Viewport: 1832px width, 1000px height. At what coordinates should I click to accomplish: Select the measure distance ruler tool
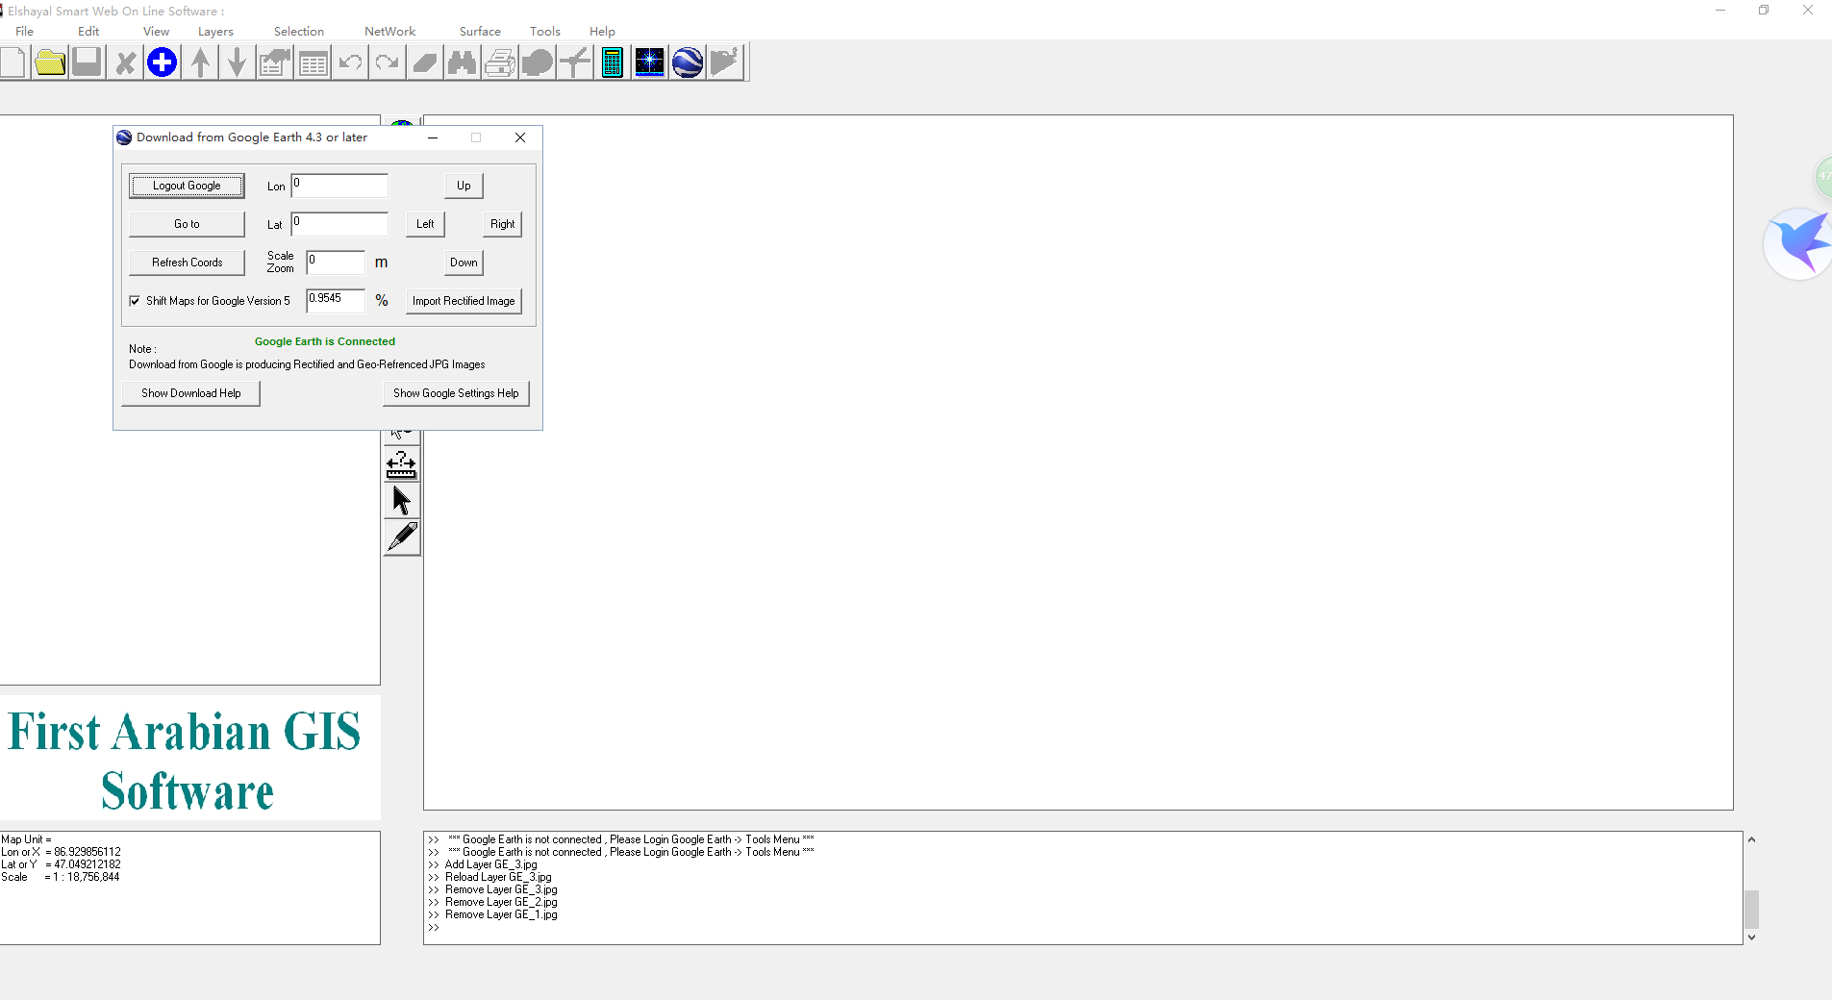[402, 464]
